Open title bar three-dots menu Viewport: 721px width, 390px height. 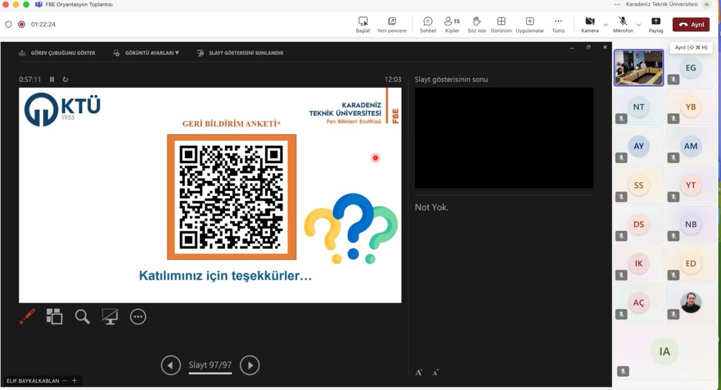point(617,5)
